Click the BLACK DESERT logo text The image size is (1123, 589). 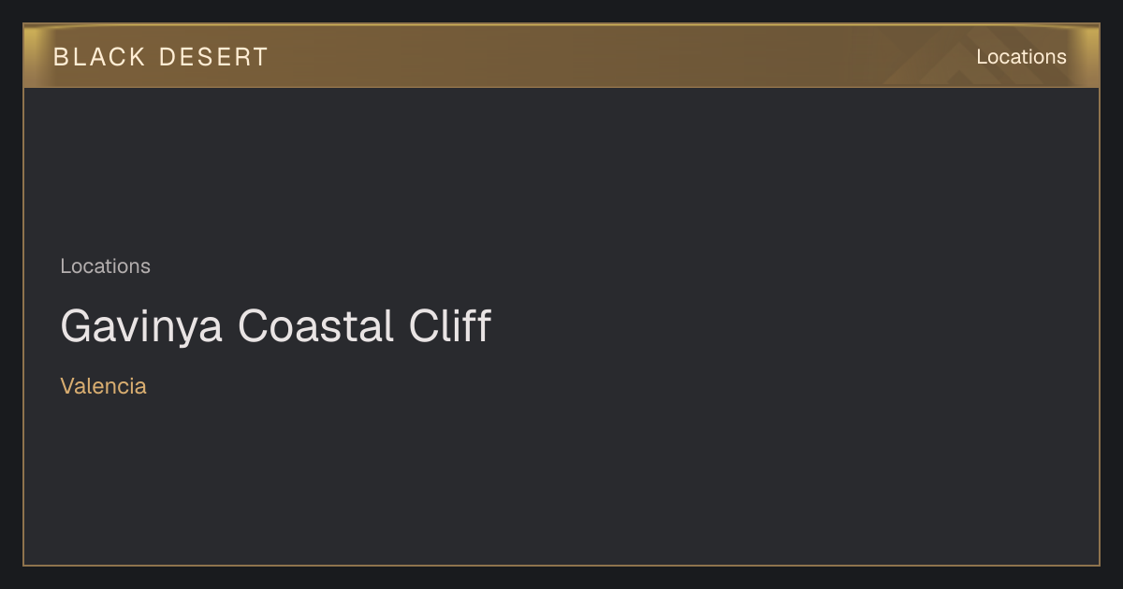coord(160,57)
